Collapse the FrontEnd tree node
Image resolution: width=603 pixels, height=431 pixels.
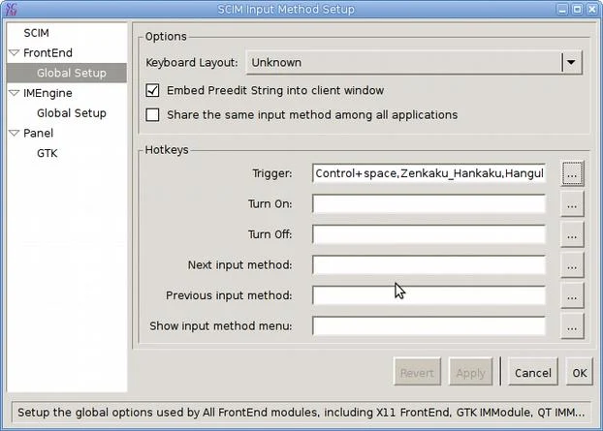15,52
